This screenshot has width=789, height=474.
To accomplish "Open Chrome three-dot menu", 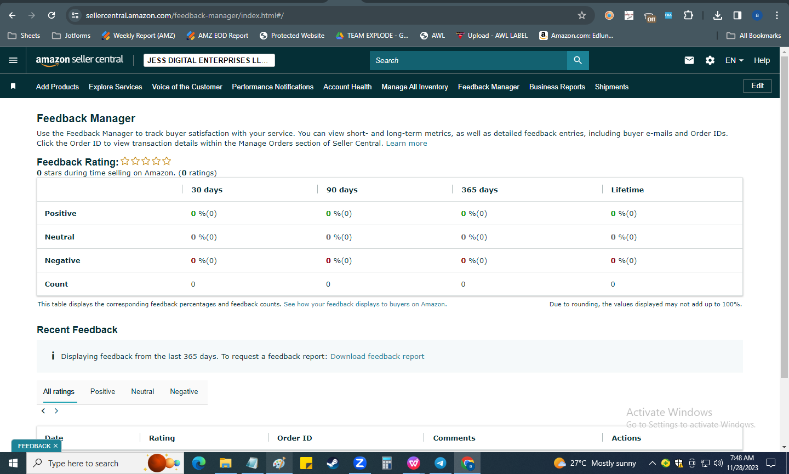I will [x=777, y=15].
